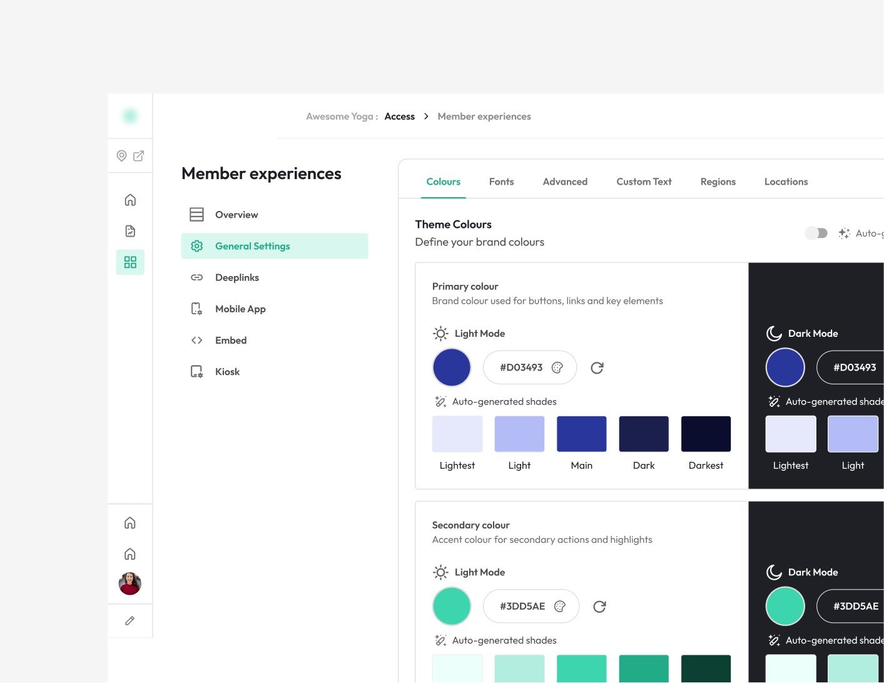
Task: Click the sparkle Auto-generate icon
Action: click(844, 234)
